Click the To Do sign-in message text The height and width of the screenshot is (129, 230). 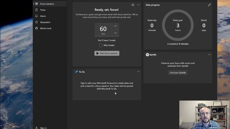coord(107,86)
